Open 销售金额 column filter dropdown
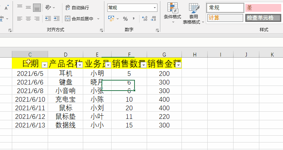Viewport: 283px width, 150px height. click(x=179, y=65)
